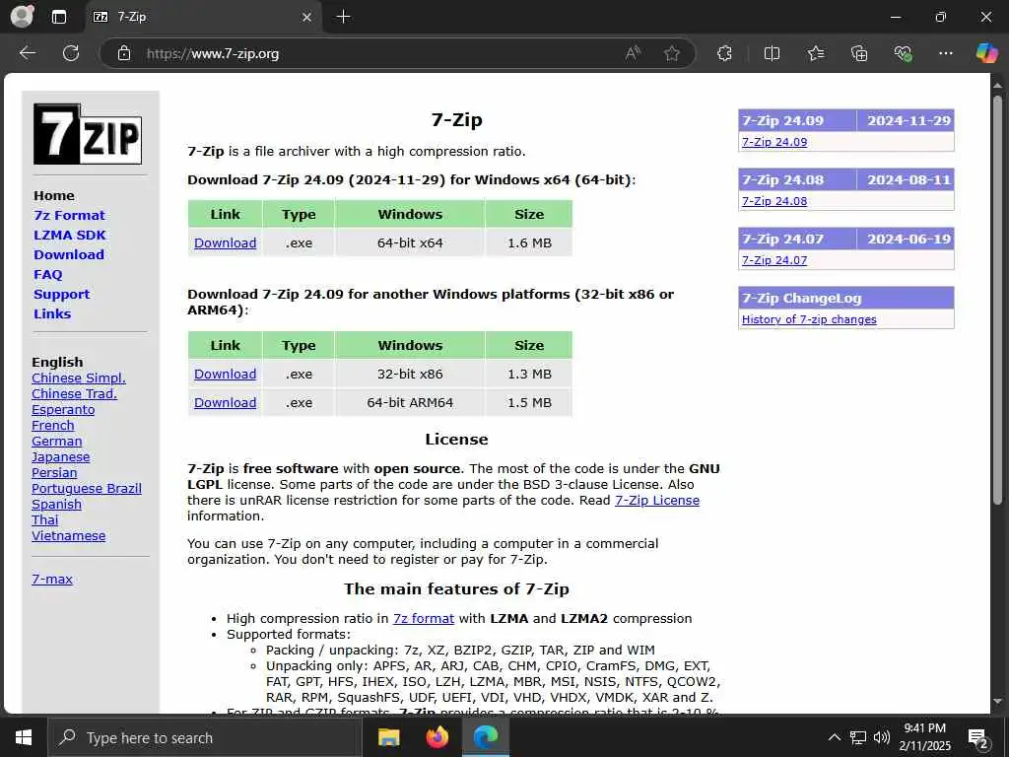This screenshot has height=757, width=1009.
Task: Click the scrollbar down arrow
Action: point(997,702)
